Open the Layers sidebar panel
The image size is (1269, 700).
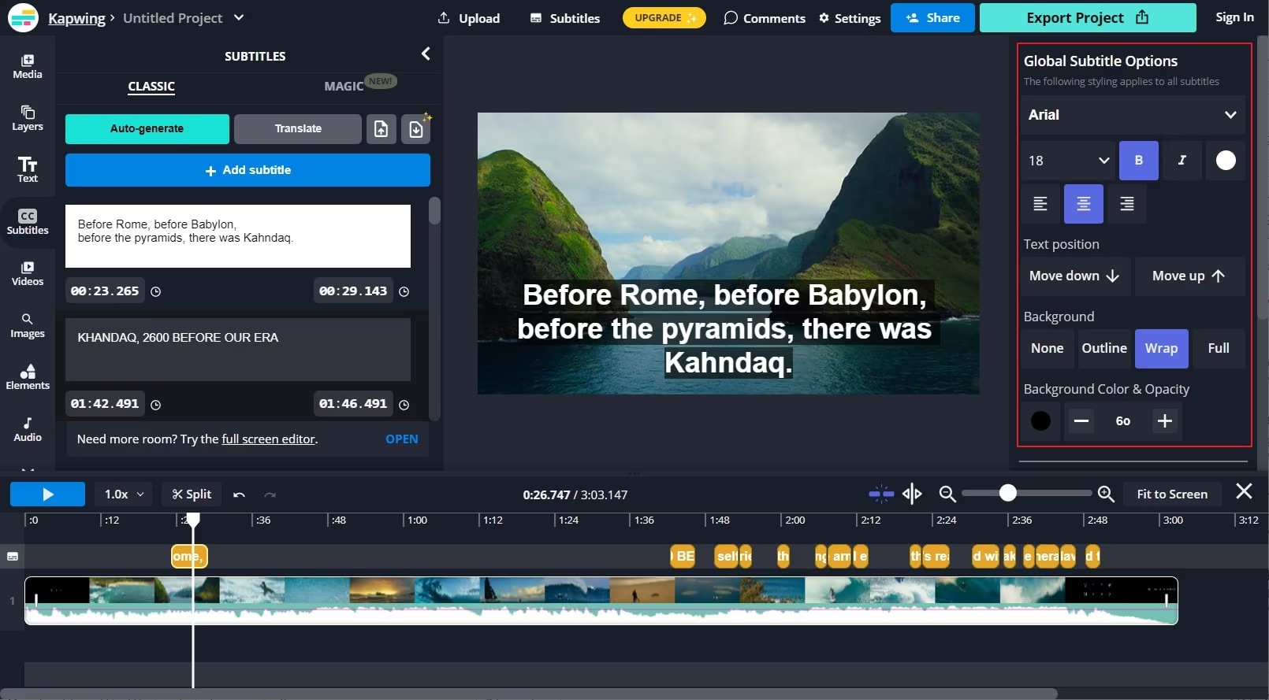pyautogui.click(x=28, y=118)
